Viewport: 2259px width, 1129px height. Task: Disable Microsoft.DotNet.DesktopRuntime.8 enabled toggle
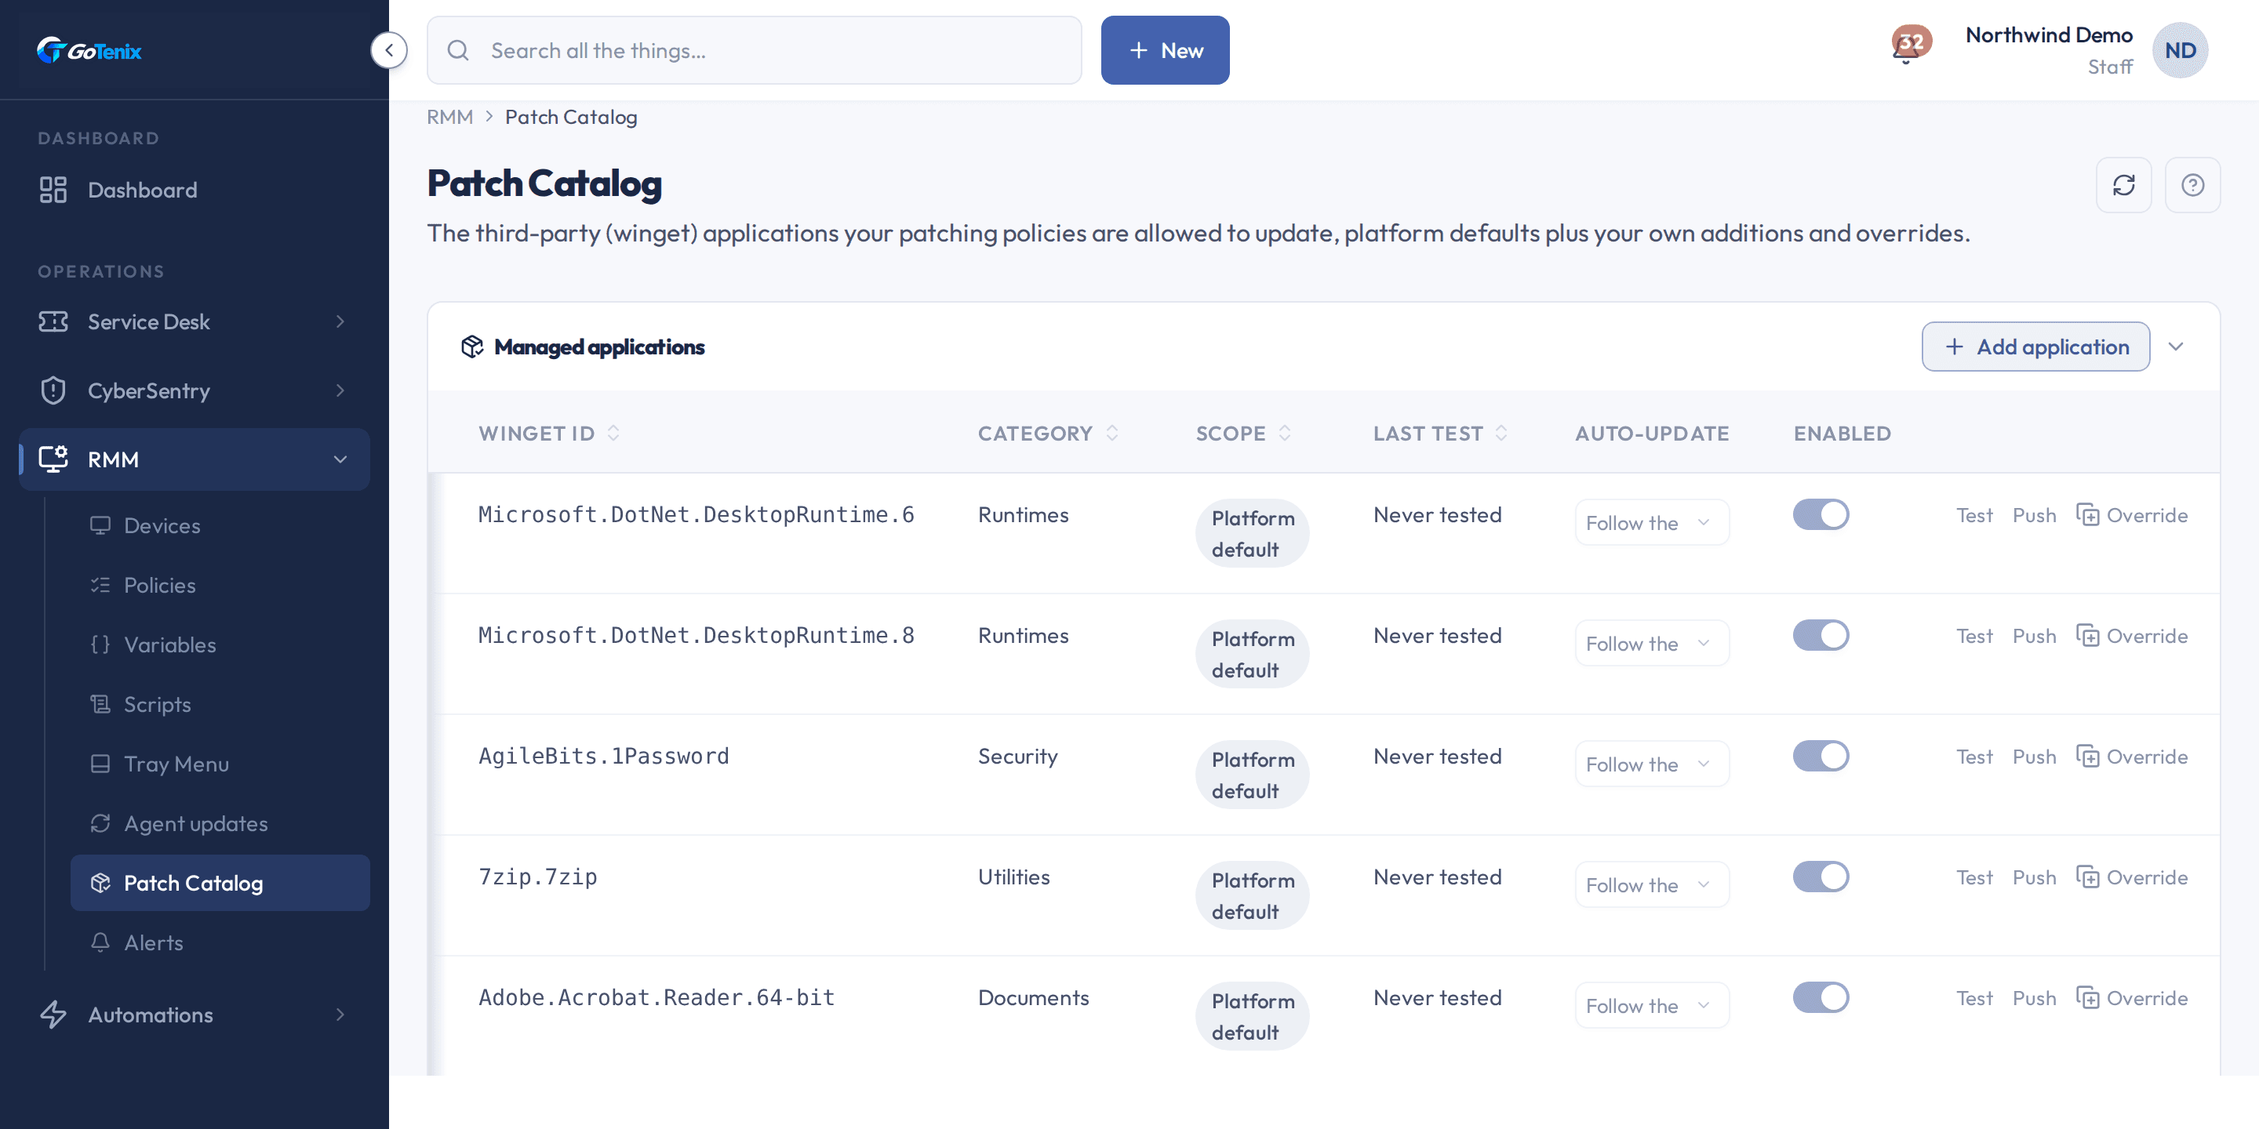point(1821,634)
